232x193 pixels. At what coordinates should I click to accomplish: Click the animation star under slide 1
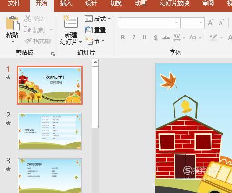coord(8,77)
